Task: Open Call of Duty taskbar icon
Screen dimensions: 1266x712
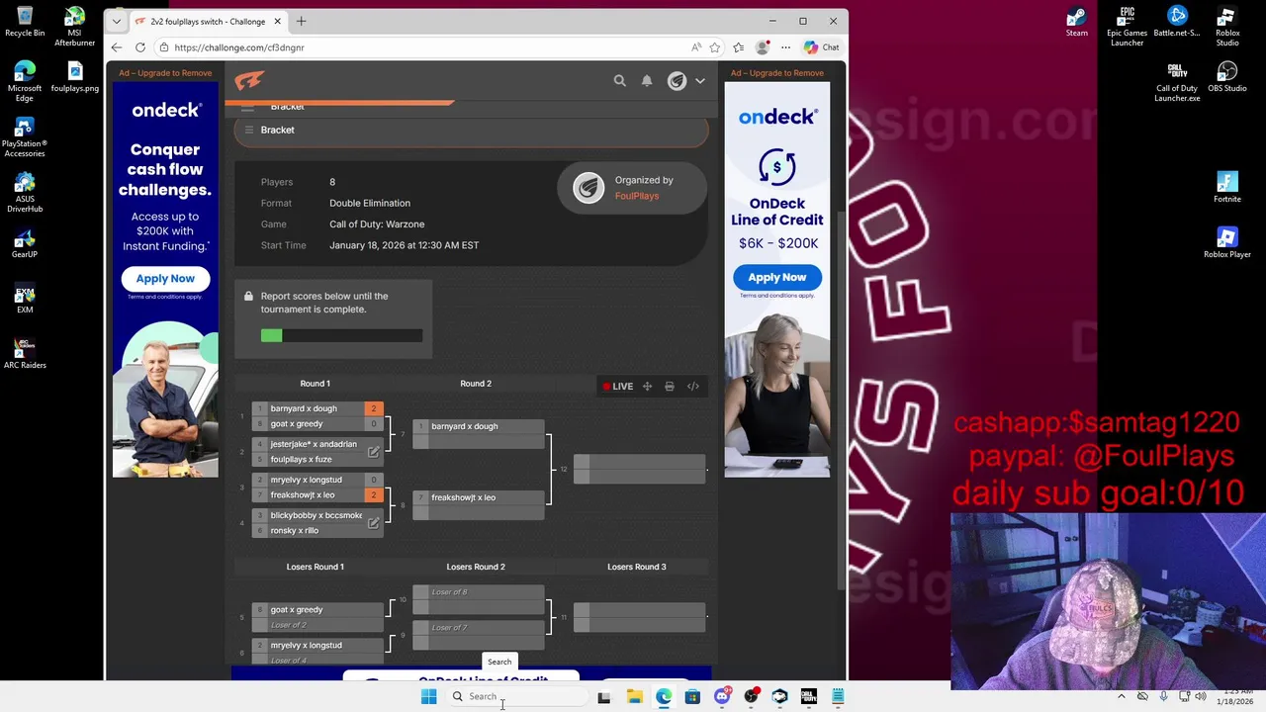Action: 808,696
